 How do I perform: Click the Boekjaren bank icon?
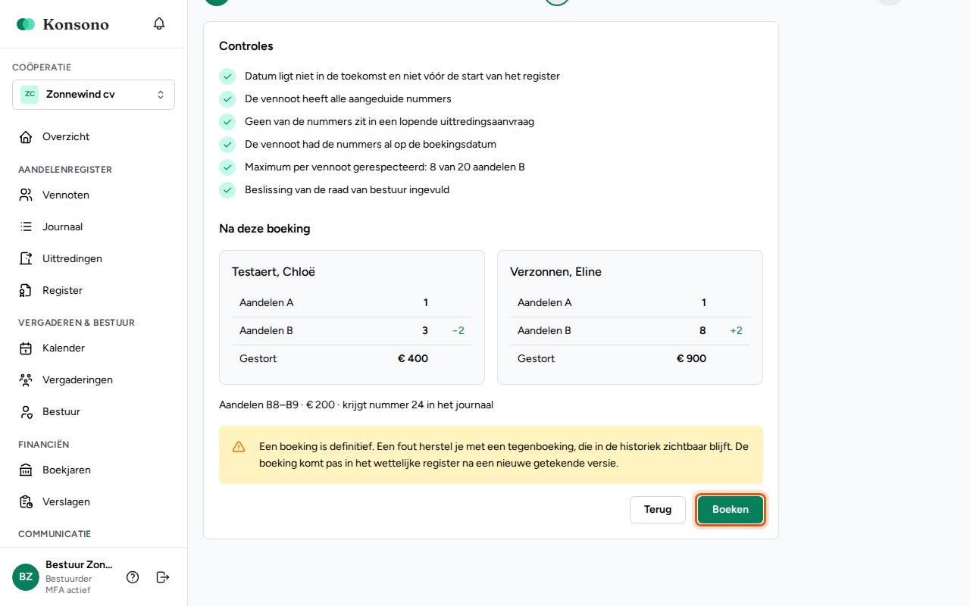pyautogui.click(x=26, y=470)
